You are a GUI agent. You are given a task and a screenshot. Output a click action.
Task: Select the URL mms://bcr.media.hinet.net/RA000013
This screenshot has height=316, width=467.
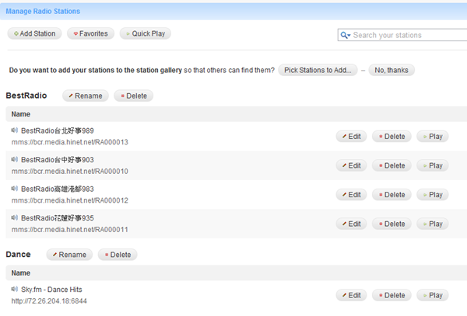70,142
